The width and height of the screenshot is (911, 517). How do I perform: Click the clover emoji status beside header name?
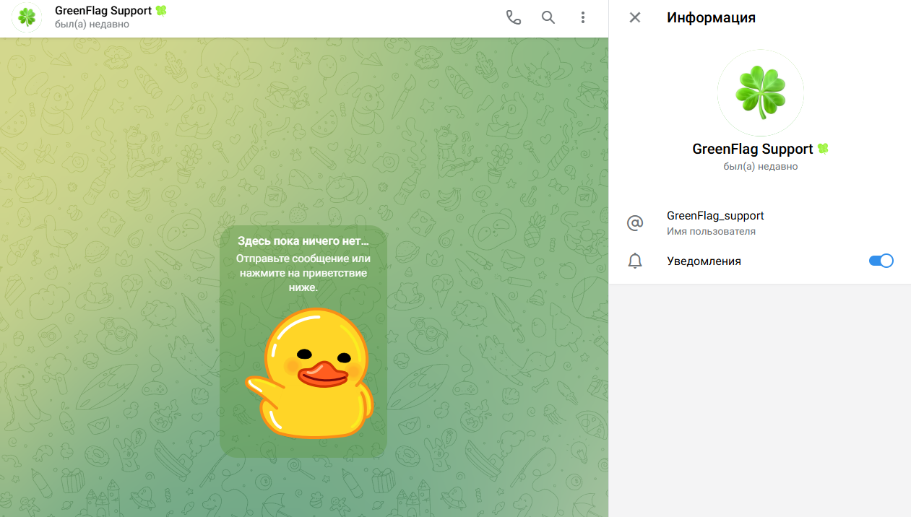tap(161, 11)
